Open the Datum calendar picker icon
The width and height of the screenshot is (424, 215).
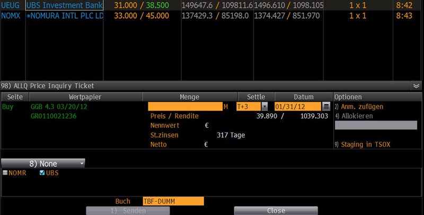pos(326,107)
